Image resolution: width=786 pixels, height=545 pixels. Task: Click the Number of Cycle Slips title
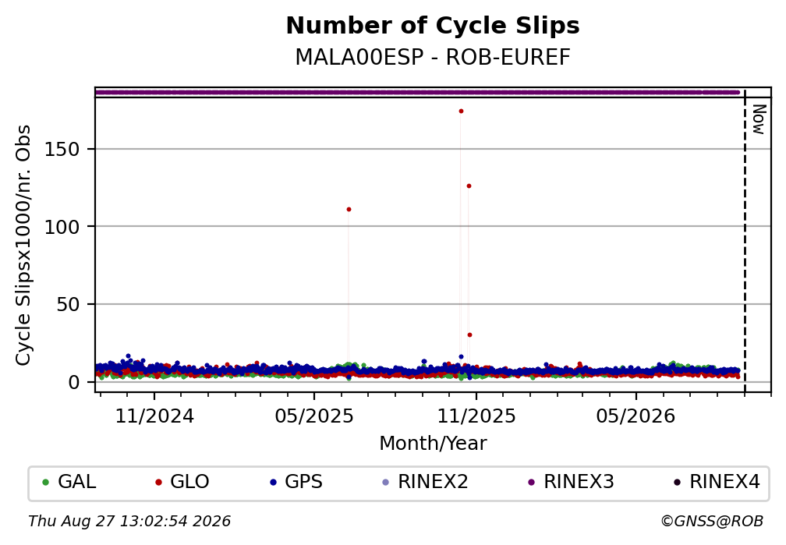pyautogui.click(x=433, y=26)
